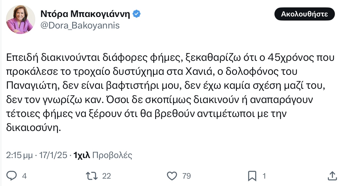Click the like count of 79
The height and width of the screenshot is (186, 339).
[187, 176]
